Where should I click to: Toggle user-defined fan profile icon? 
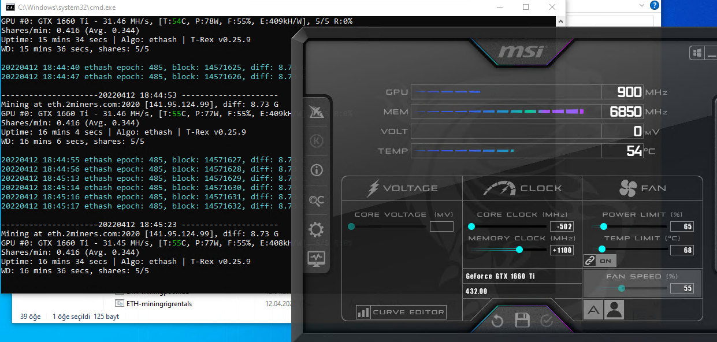(x=614, y=310)
